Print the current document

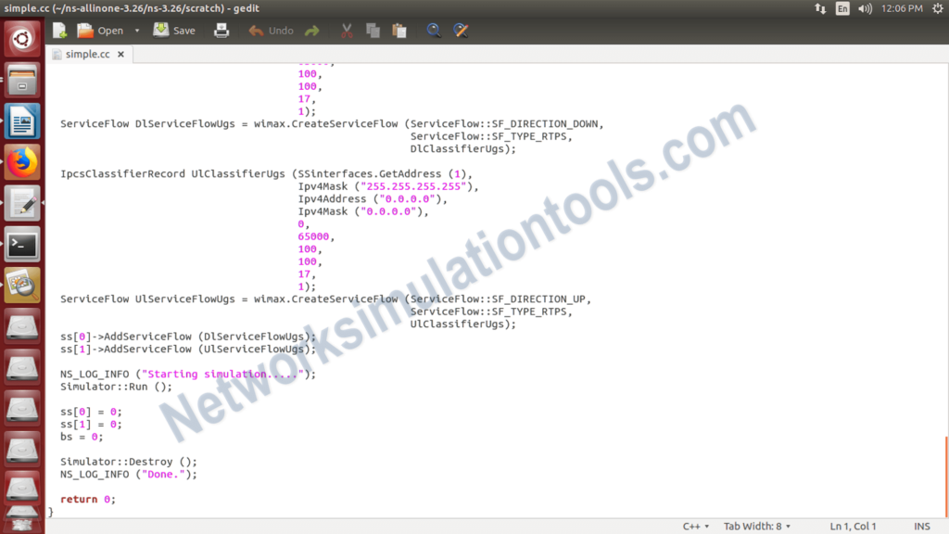[x=221, y=30]
